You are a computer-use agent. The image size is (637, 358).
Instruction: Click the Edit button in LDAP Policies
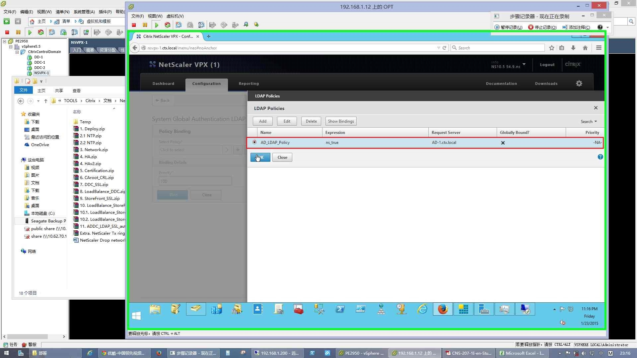coord(287,121)
